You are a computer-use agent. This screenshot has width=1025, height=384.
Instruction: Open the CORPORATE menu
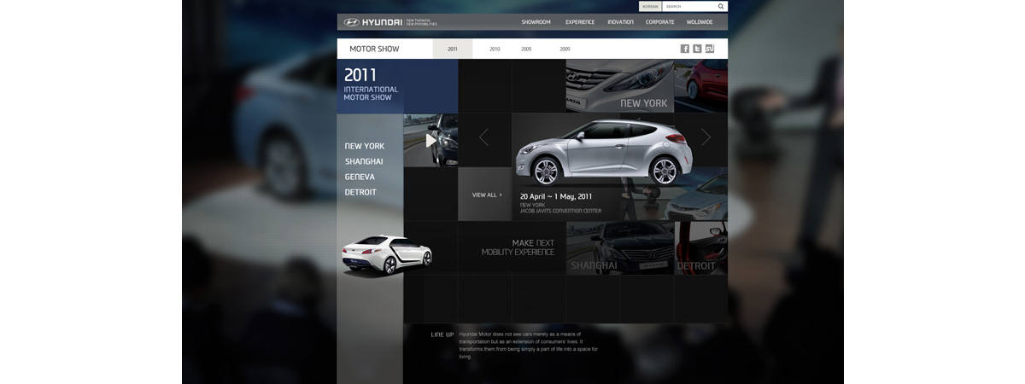(x=660, y=22)
